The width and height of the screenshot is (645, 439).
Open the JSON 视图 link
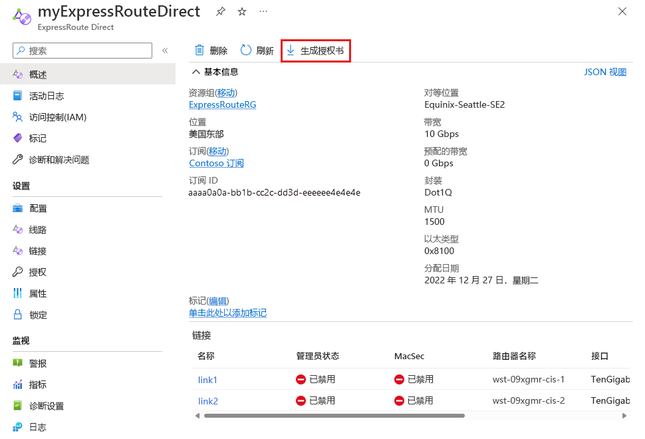click(x=605, y=72)
